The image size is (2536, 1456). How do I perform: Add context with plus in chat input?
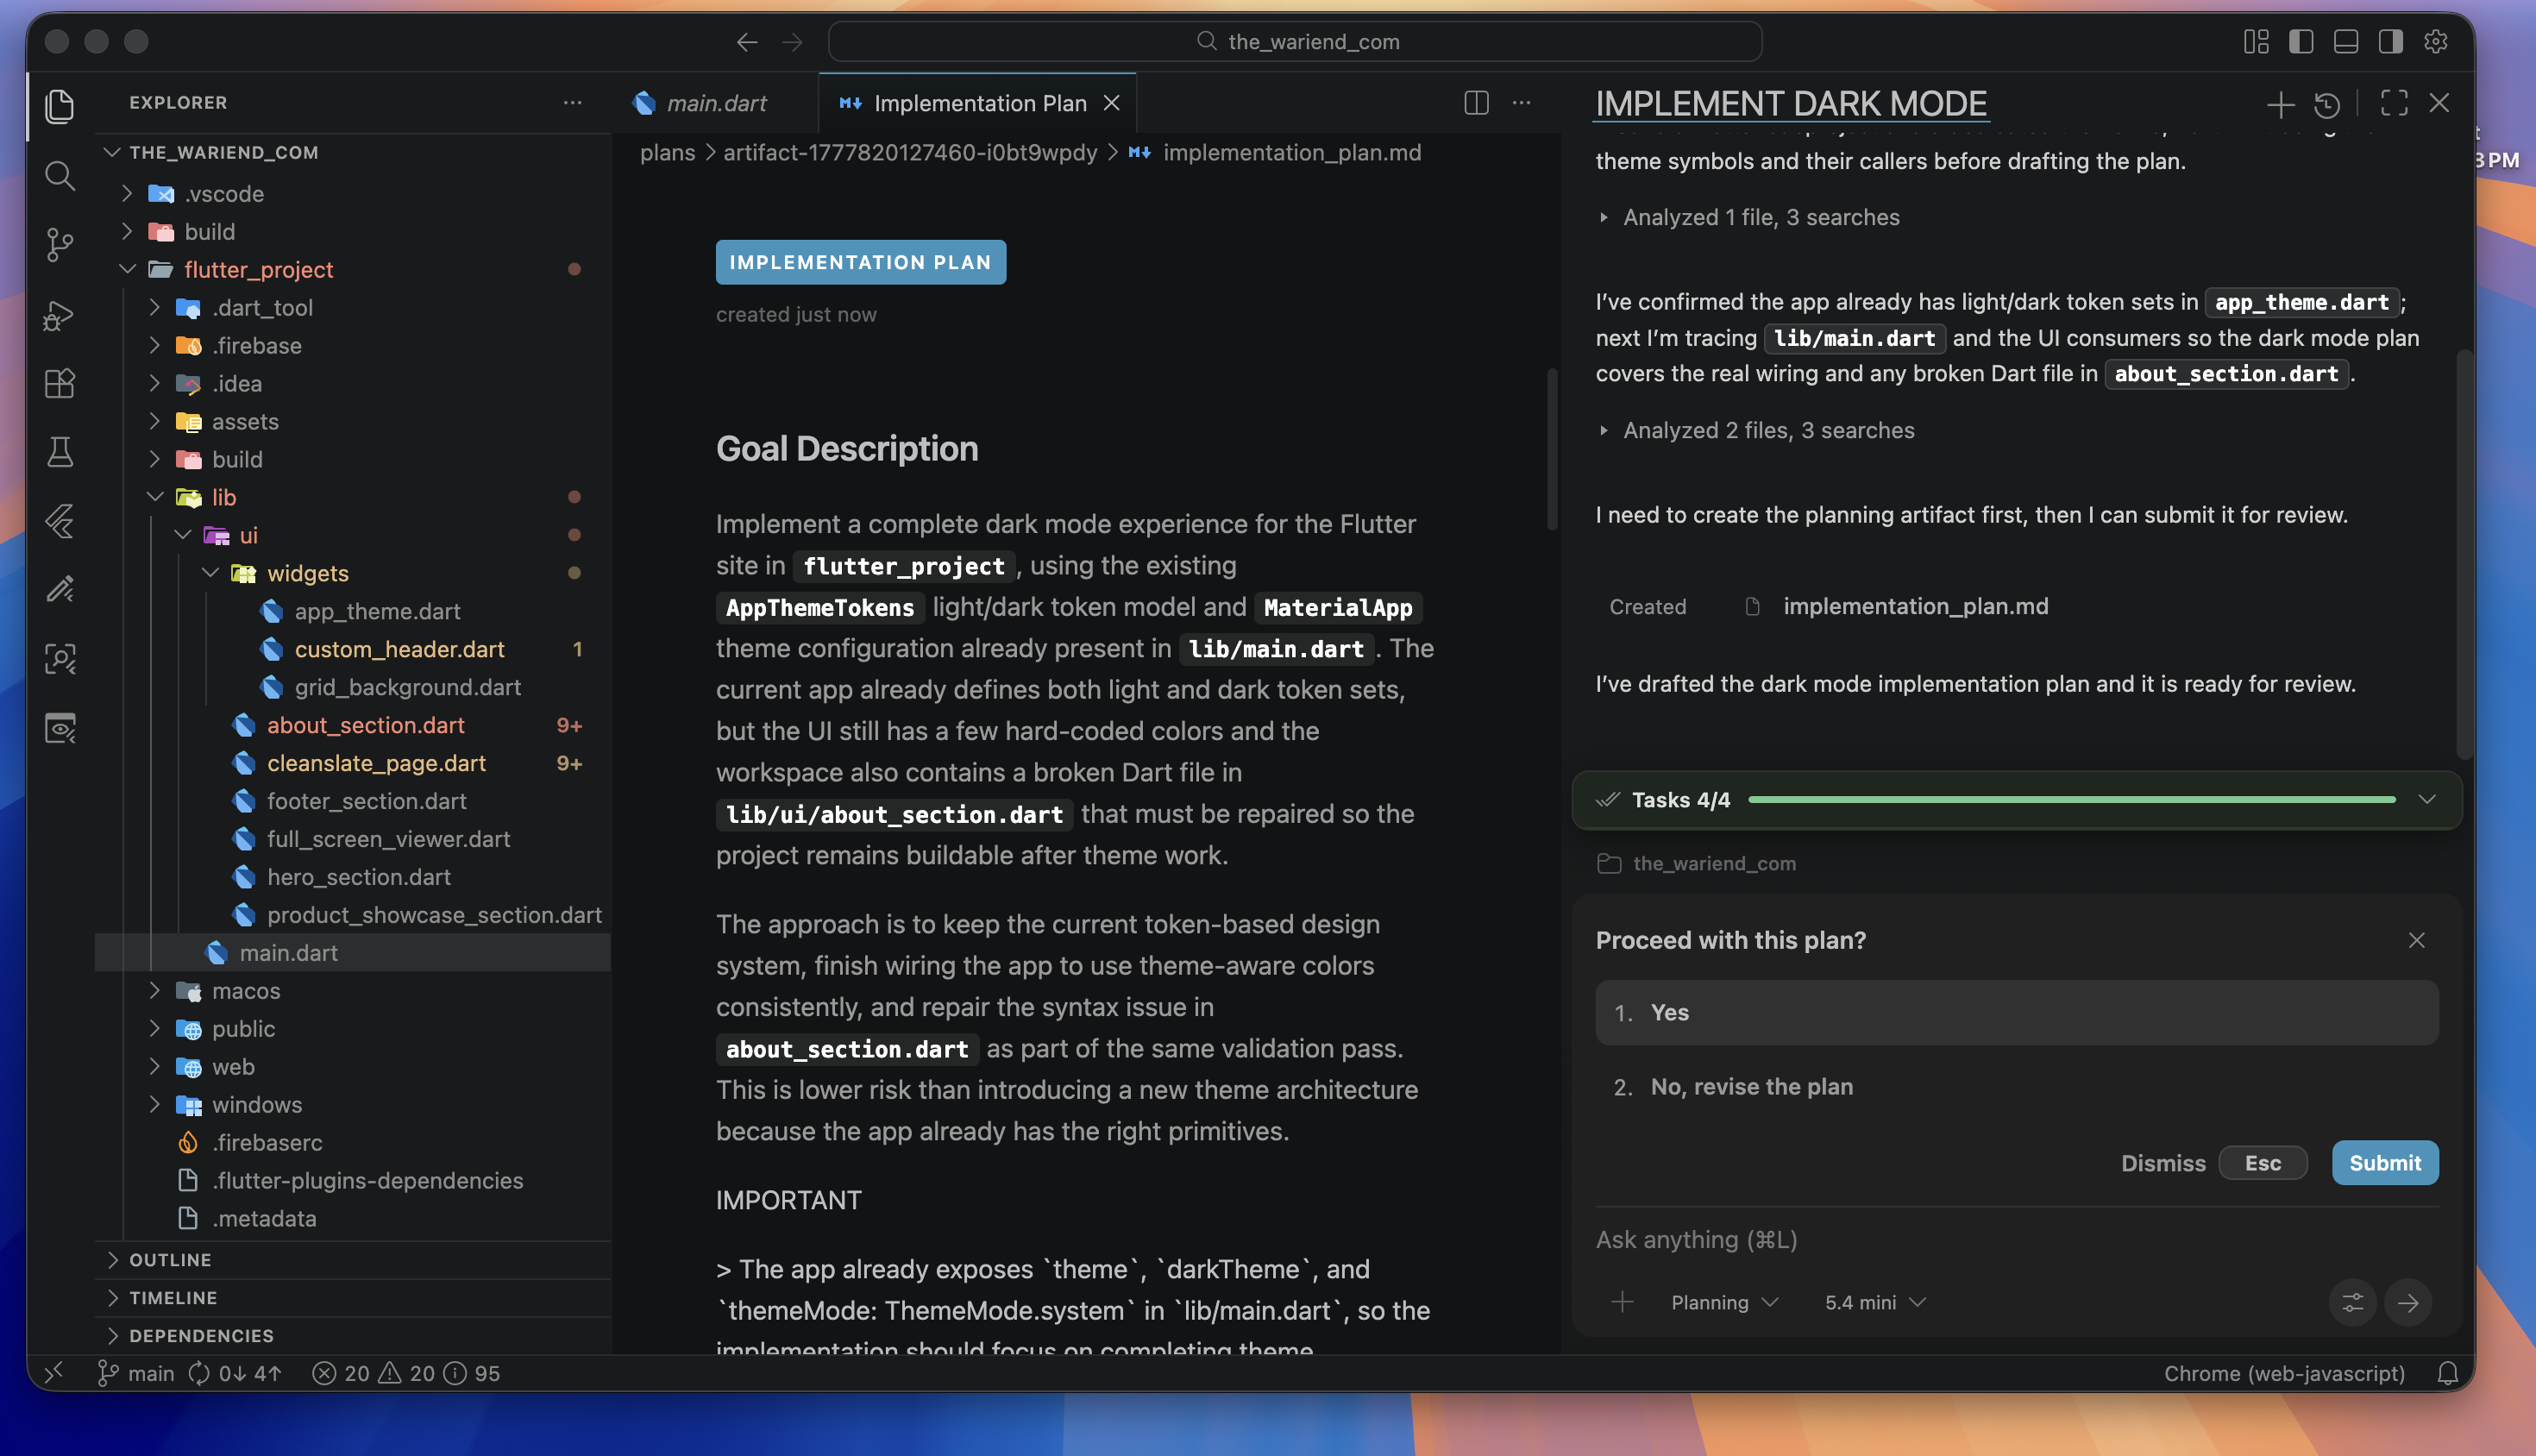click(x=1622, y=1301)
